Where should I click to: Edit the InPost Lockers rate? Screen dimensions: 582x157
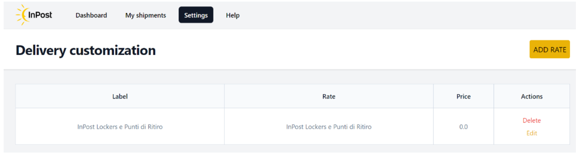[x=532, y=133]
